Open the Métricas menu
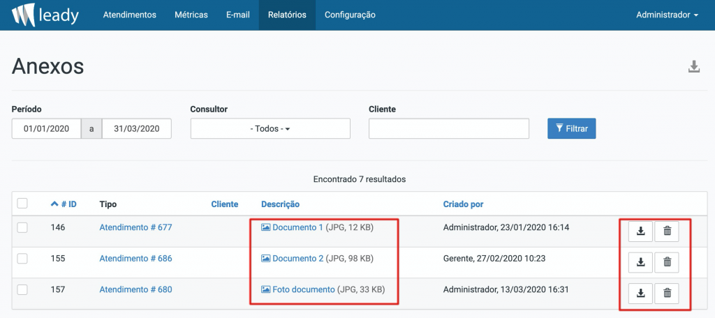Viewport: 715px width, 318px height. [191, 15]
